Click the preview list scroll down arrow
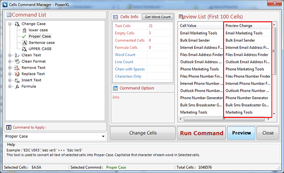This screenshot has height=173, width=284. coord(274,114)
